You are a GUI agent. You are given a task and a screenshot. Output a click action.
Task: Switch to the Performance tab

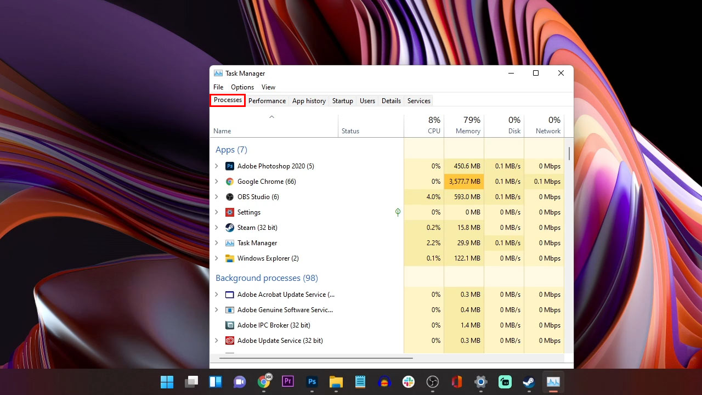pyautogui.click(x=267, y=100)
